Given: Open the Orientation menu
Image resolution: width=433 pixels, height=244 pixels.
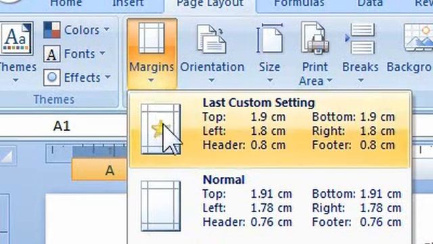Looking at the screenshot, I should click(212, 54).
